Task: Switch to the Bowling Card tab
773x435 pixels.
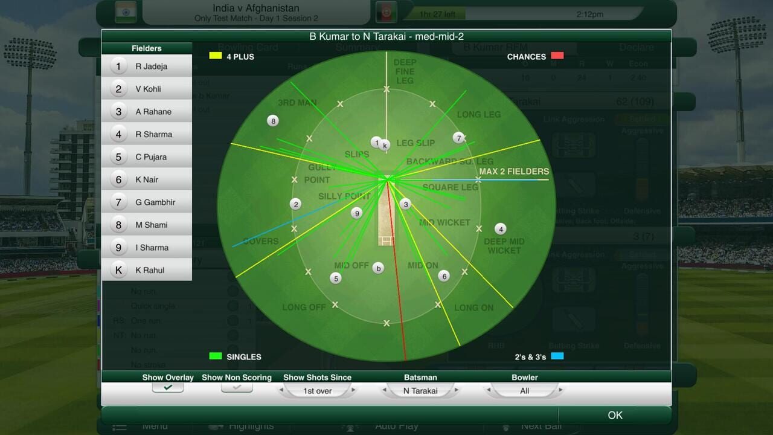Action: coord(248,47)
